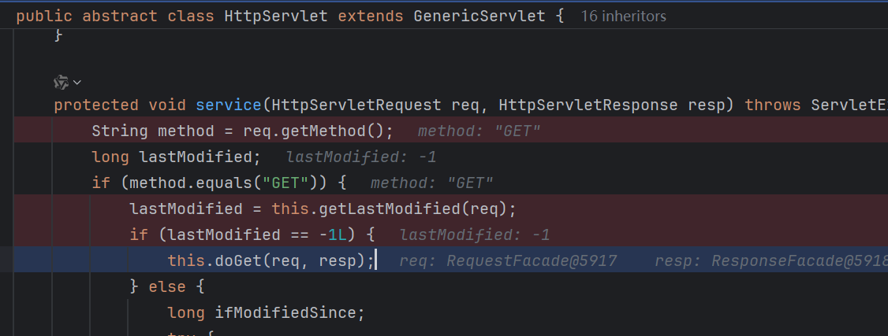888x336 pixels.
Task: Open the 16 inheritors hint
Action: pyautogui.click(x=624, y=16)
